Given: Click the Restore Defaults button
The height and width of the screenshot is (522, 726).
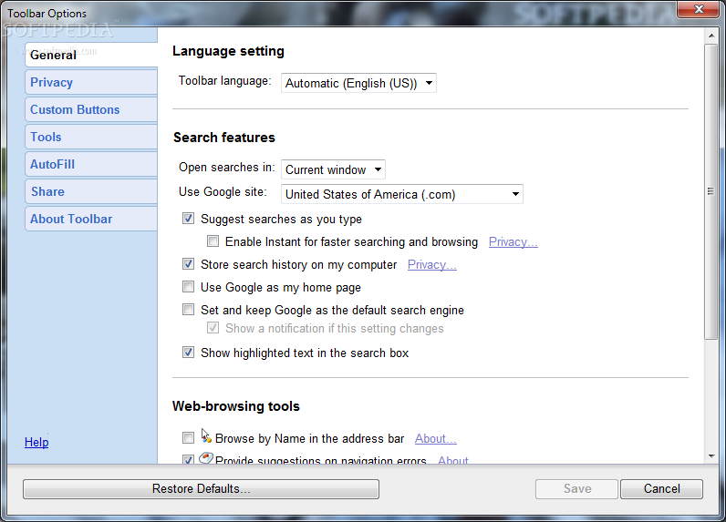Looking at the screenshot, I should (201, 488).
